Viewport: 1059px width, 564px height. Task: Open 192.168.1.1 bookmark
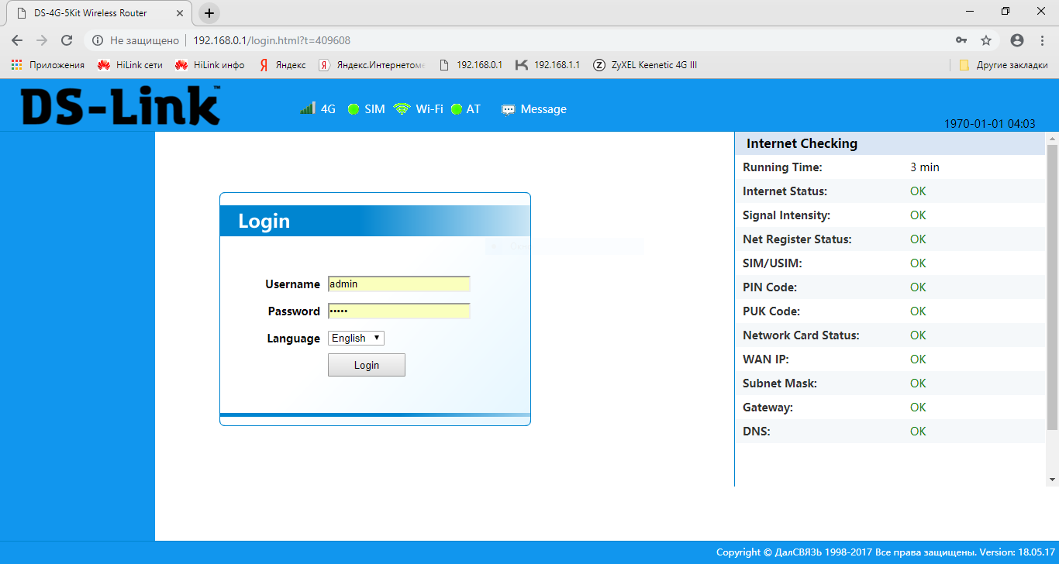[547, 65]
